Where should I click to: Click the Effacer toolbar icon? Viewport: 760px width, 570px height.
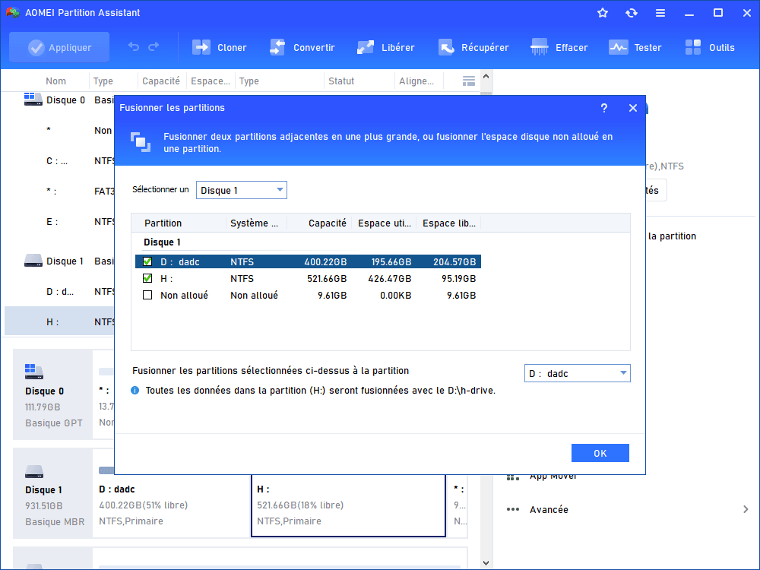pyautogui.click(x=540, y=47)
